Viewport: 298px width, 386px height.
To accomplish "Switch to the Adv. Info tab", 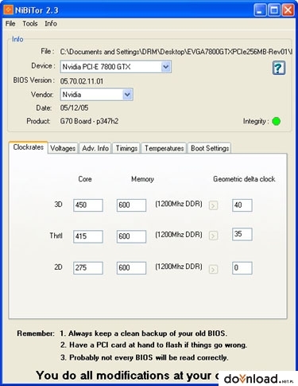I will point(95,148).
